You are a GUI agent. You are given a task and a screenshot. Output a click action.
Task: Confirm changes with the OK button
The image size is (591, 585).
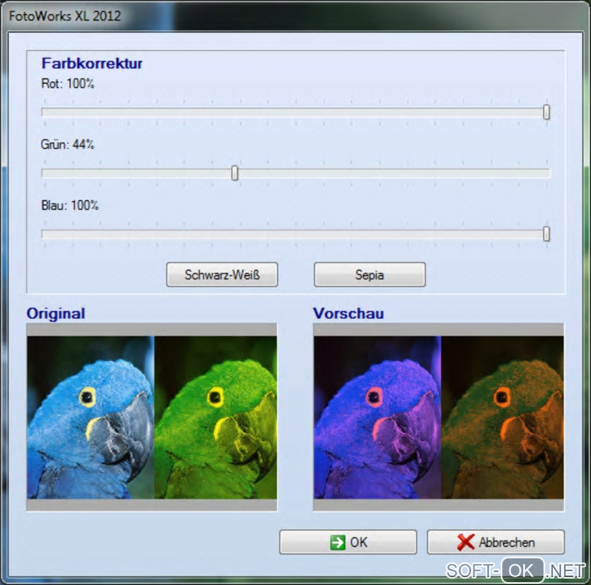[348, 542]
